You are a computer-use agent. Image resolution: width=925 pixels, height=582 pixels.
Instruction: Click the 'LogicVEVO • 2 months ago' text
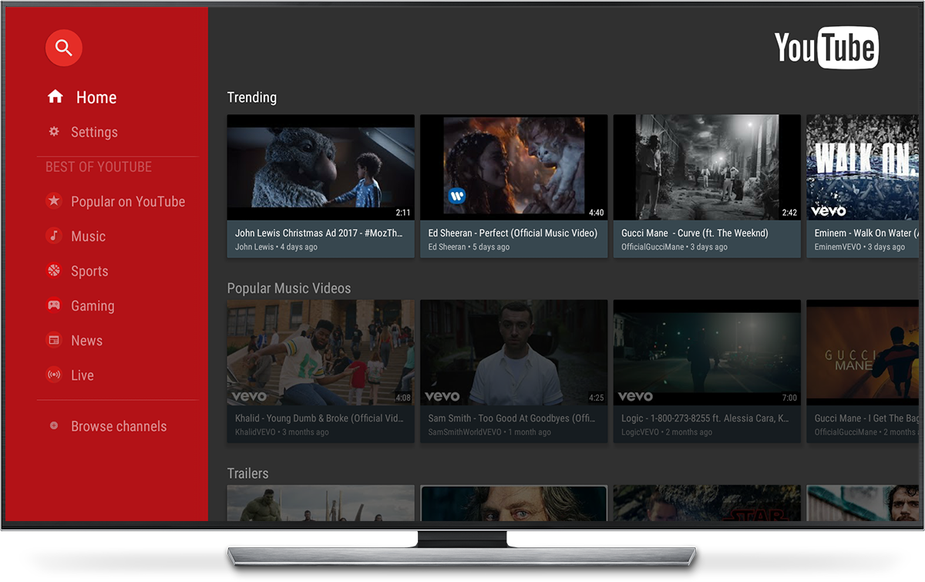click(x=667, y=432)
